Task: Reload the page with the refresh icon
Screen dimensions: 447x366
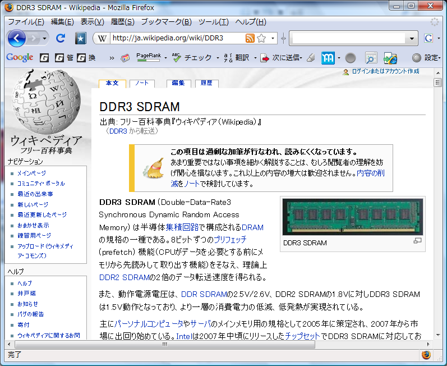Action: click(x=61, y=38)
